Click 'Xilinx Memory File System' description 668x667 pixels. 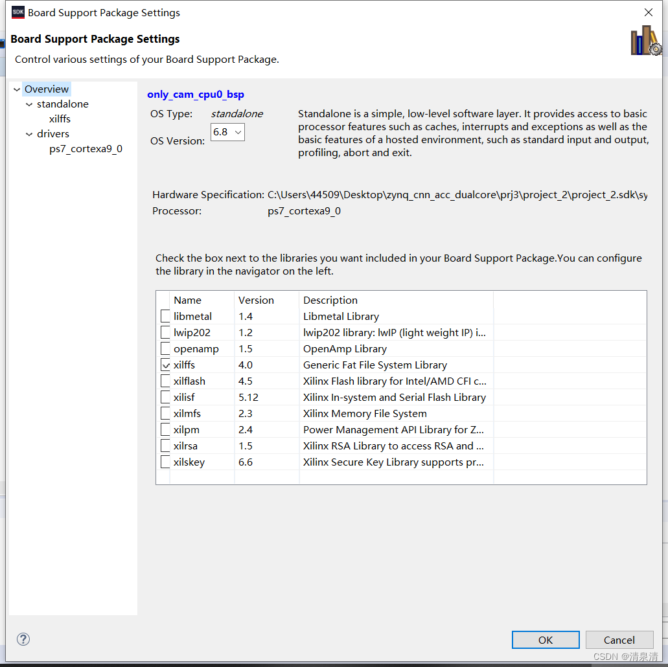tap(365, 413)
